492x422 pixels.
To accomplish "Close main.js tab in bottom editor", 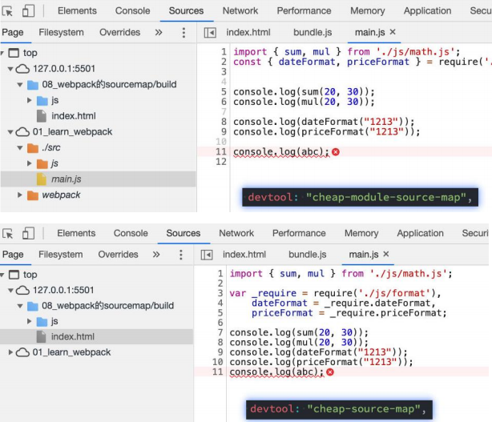I will click(386, 254).
